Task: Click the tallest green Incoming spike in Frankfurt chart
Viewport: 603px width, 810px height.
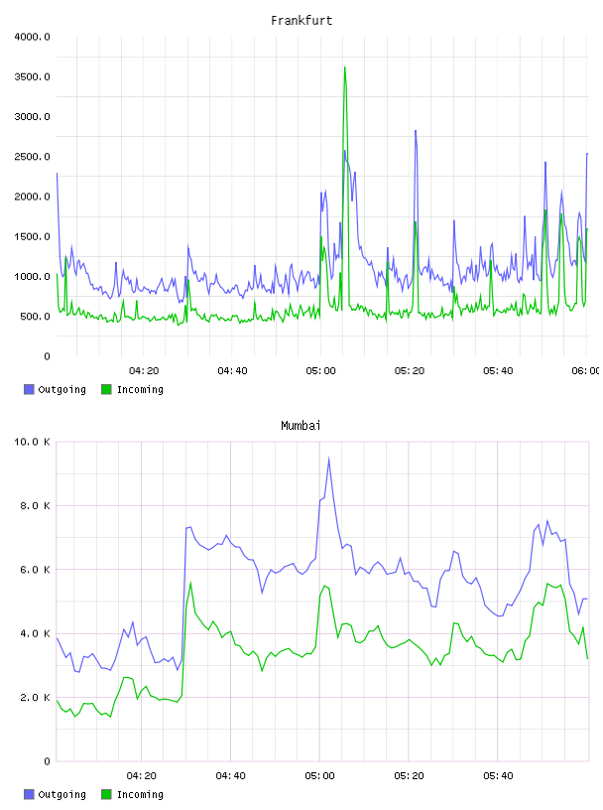Action: 345,69
